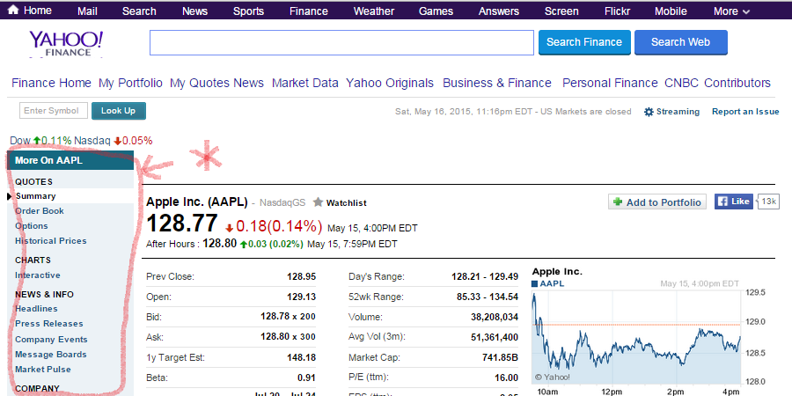Click the 52wk Range value 85.33 - 134.54
This screenshot has height=396, width=792.
488,297
